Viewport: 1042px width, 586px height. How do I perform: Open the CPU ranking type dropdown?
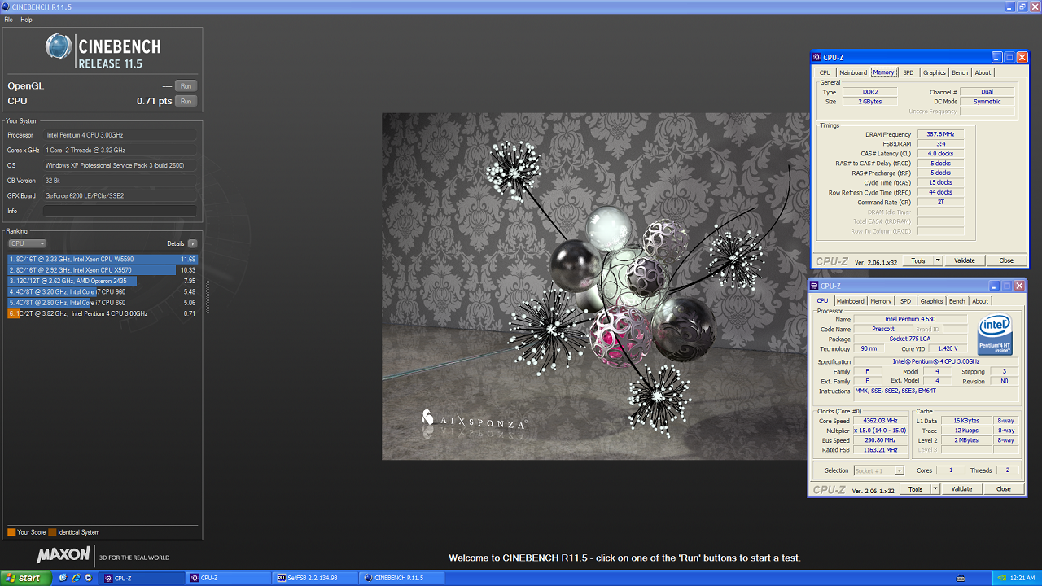coord(27,243)
